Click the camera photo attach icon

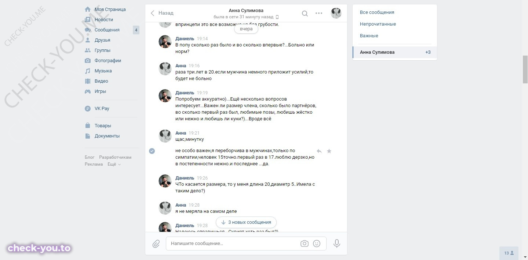tap(304, 244)
